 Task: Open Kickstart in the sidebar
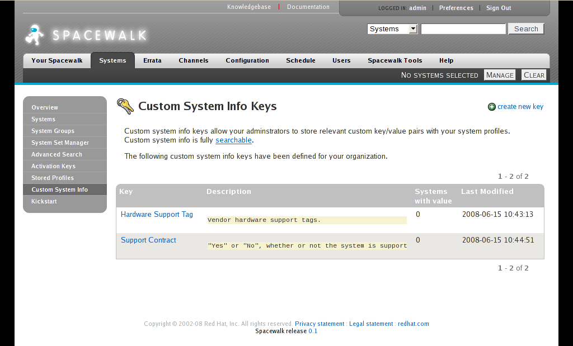click(65, 201)
